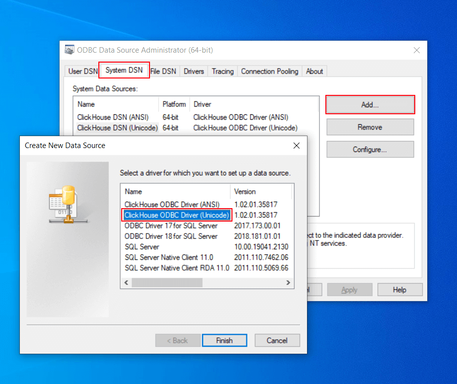Select SQL Server Native Client RDA 11.0
The height and width of the screenshot is (384, 457).
(x=177, y=268)
